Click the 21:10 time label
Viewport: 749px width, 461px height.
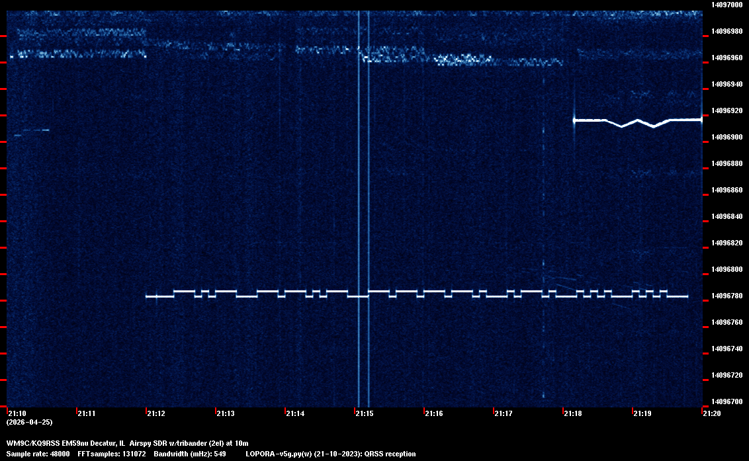point(17,413)
